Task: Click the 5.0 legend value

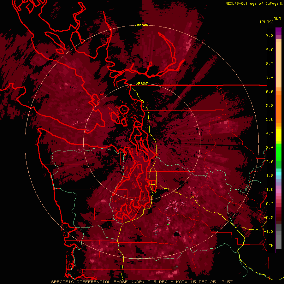Action: tap(270, 120)
